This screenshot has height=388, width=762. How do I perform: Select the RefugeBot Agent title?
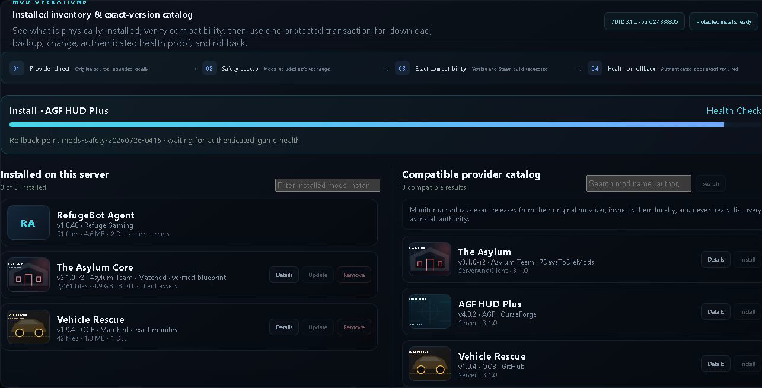(95, 215)
